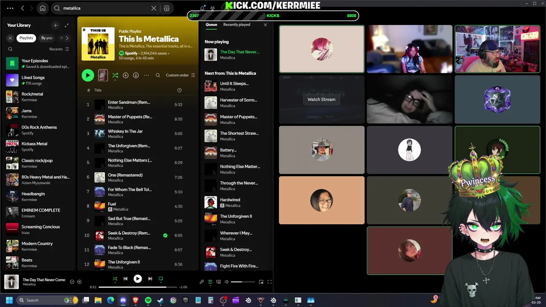Select Hardwired in queue
Screen dimensions: 546x307
236,202
